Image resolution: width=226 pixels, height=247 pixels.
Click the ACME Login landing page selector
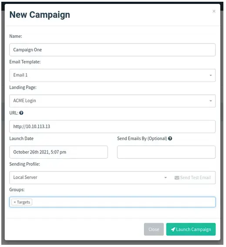[112, 101]
